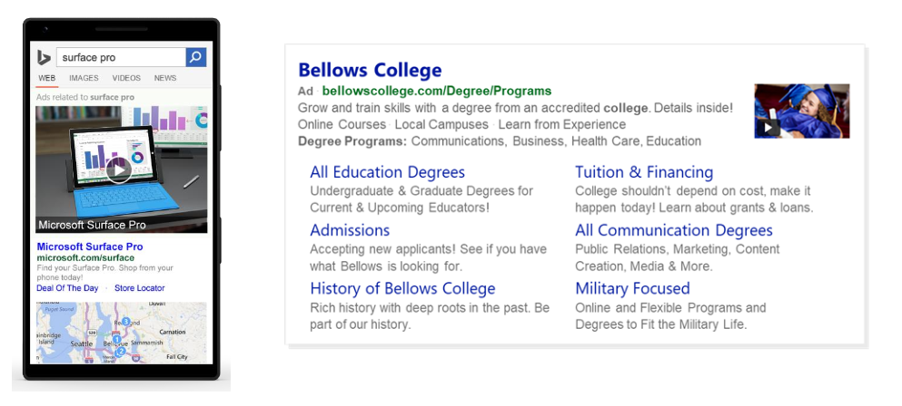
Task: Click the Bing logo icon
Action: 44,57
